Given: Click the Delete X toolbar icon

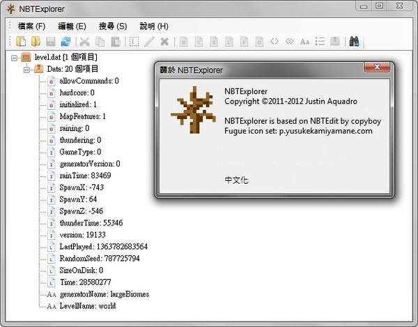Looking at the screenshot, I should click(164, 42).
